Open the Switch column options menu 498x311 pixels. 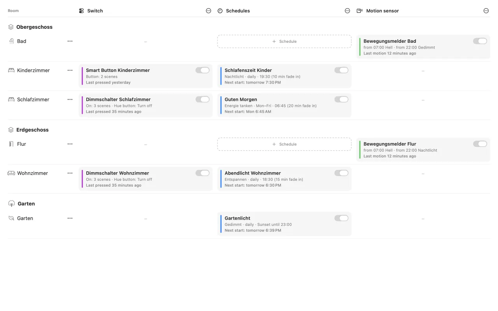209,11
